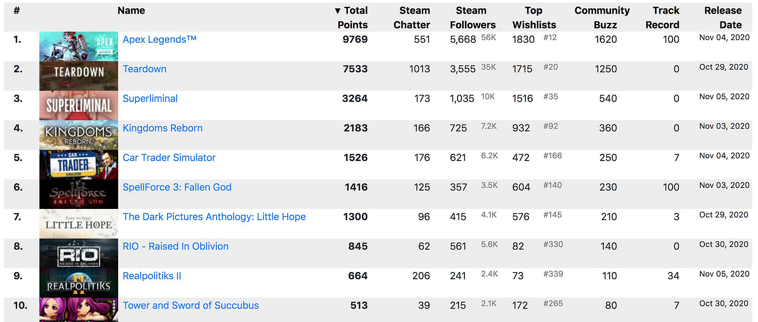Open the Superliminal game link
This screenshot has height=322, width=758.
click(150, 98)
